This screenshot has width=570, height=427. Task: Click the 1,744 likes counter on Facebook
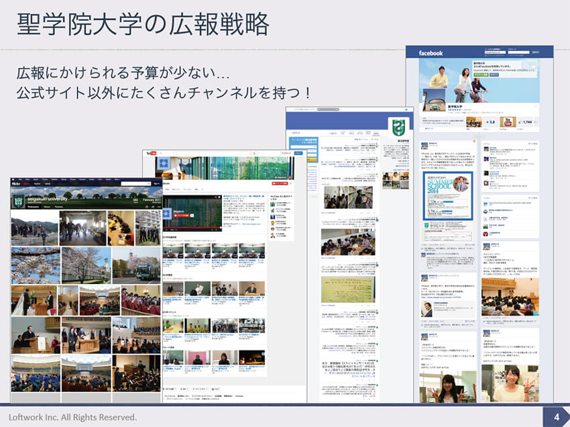coord(526,122)
